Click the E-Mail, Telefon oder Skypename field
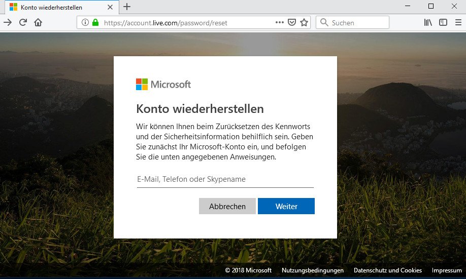Viewport: 466px width, 279px height. (x=225, y=179)
